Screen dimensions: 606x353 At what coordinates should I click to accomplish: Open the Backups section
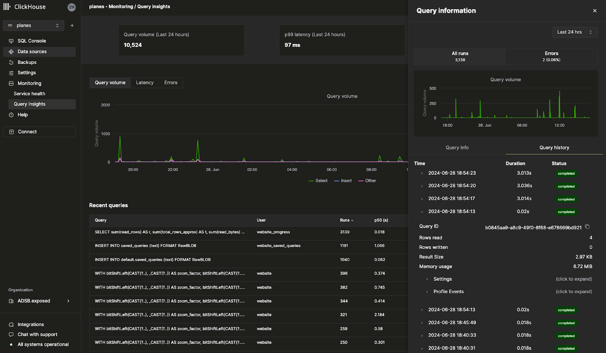point(27,62)
